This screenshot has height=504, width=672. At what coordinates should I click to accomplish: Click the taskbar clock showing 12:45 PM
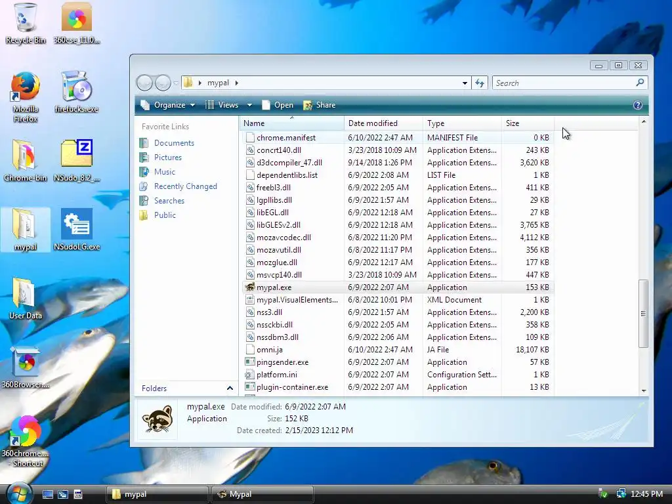coord(646,494)
